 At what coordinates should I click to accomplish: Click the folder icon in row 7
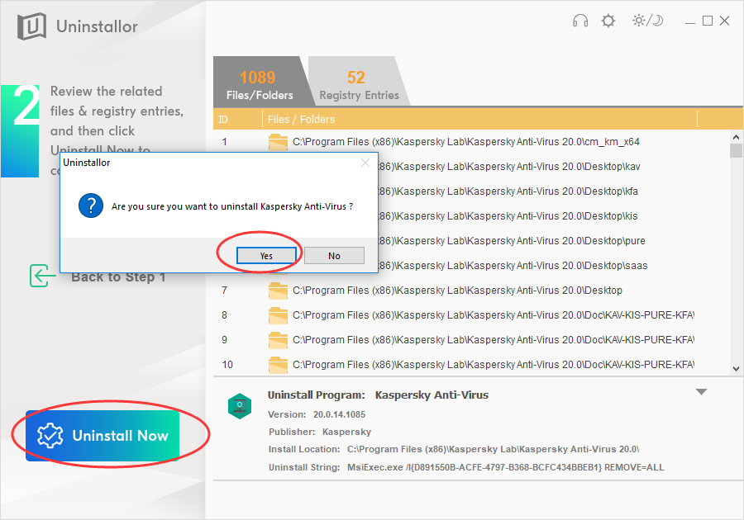point(278,291)
